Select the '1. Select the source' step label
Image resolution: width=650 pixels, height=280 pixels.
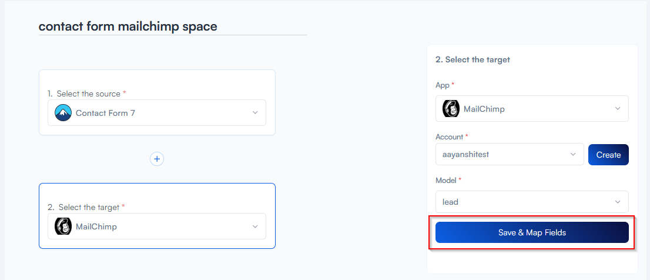click(86, 94)
